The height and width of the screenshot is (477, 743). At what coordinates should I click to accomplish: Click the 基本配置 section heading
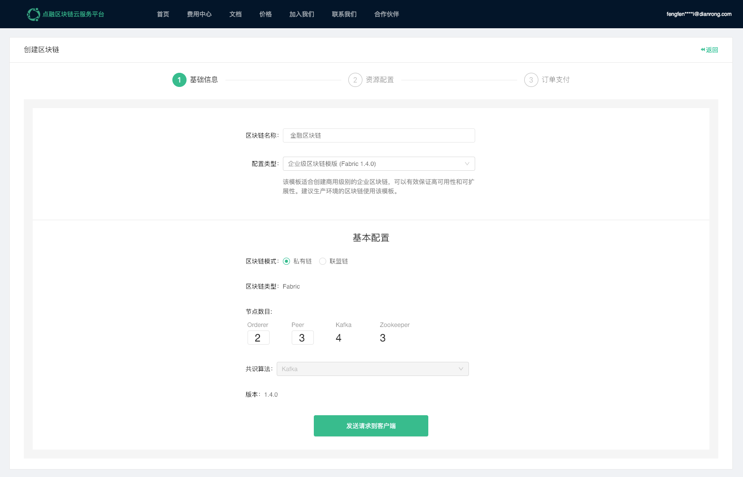point(371,238)
